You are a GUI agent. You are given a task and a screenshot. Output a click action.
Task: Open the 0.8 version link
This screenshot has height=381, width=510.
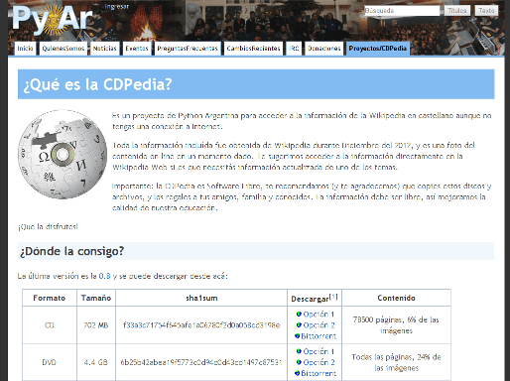pyautogui.click(x=104, y=276)
